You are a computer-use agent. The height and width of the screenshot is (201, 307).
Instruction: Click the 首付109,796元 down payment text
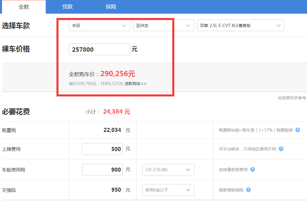pos(83,84)
